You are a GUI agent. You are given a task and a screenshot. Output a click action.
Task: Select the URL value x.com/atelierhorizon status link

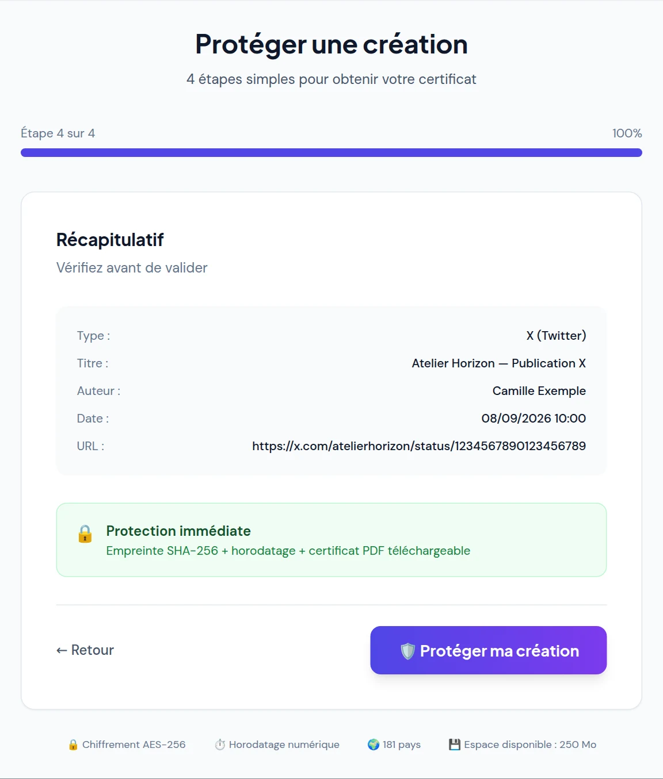419,446
